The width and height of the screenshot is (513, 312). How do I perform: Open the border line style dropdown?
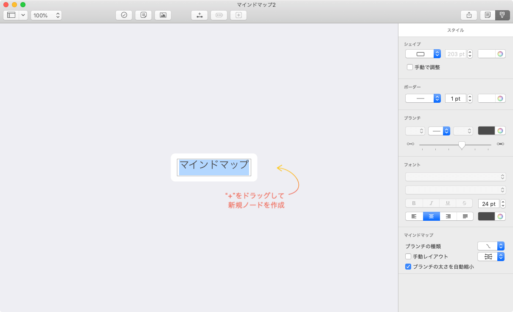click(423, 98)
